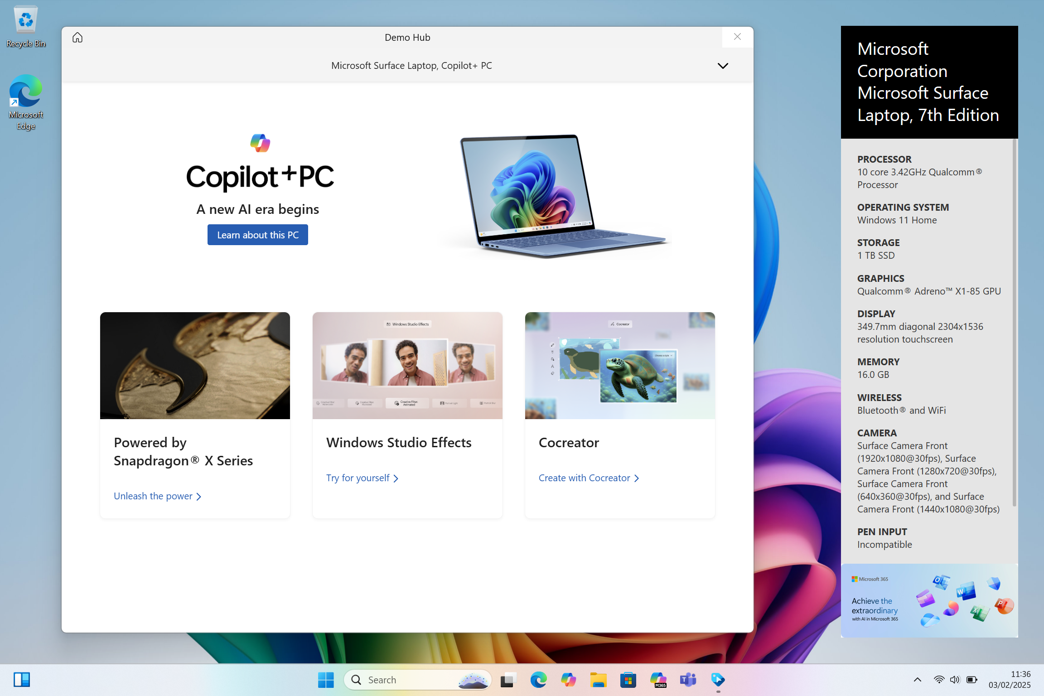Click the Windows Studio Effects card title
This screenshot has height=696, width=1044.
[x=399, y=442]
